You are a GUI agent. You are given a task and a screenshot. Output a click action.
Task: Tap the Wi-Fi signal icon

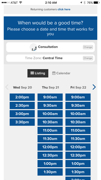tap(21, 3)
